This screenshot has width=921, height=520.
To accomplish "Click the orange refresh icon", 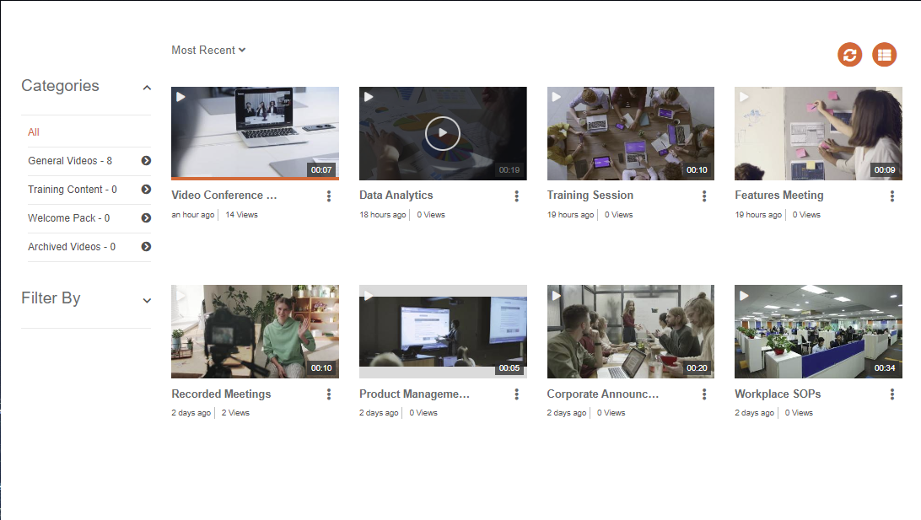I will point(849,55).
